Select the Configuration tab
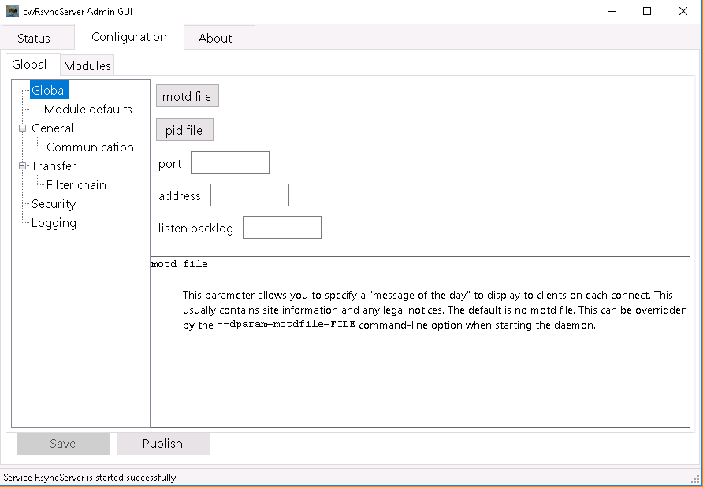The image size is (703, 487). tap(127, 36)
